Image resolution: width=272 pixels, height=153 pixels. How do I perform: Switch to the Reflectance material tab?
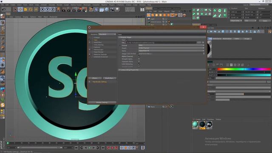[x=217, y=39]
